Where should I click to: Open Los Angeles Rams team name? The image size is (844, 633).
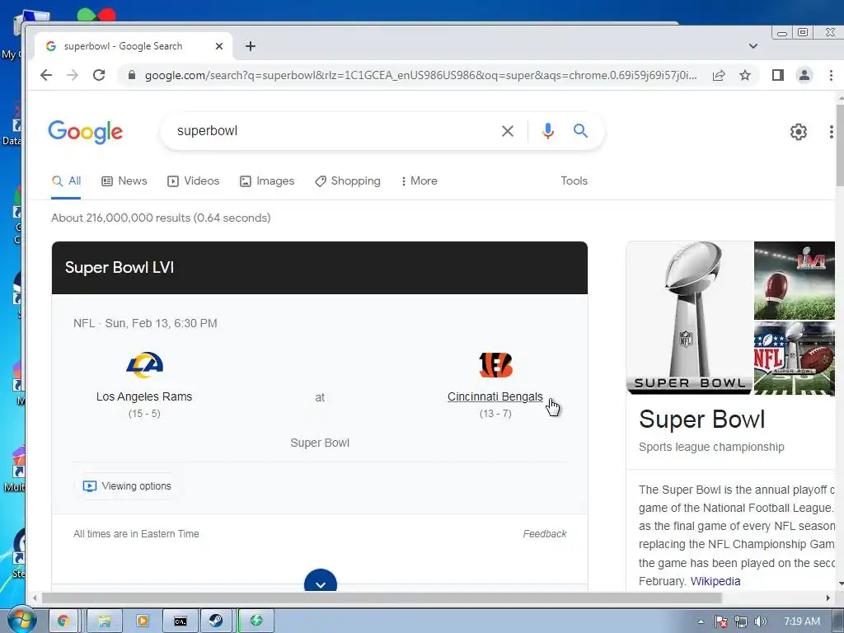(144, 396)
